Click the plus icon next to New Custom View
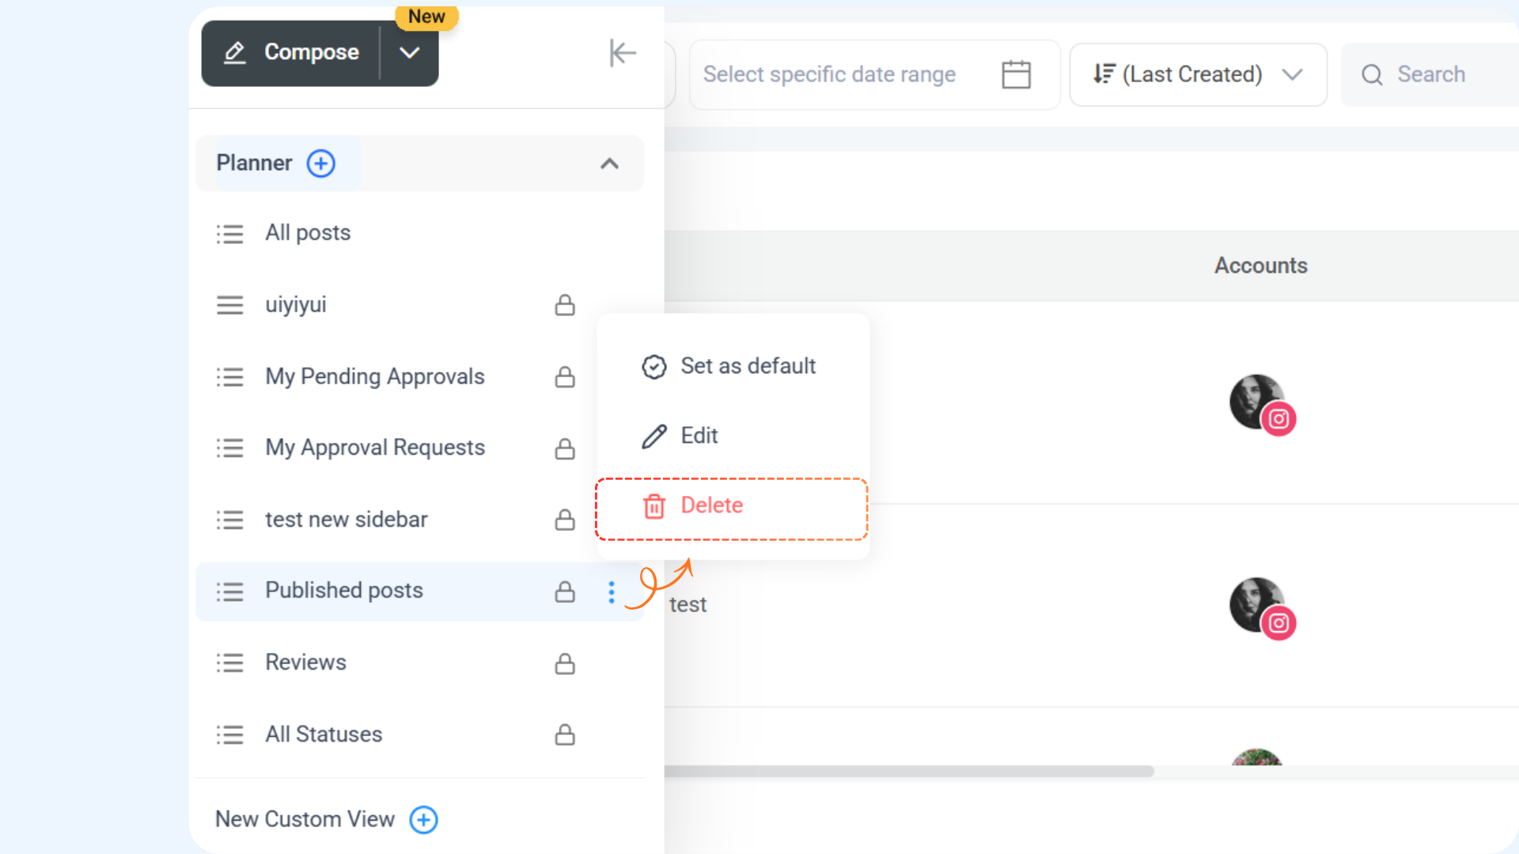 [x=423, y=819]
